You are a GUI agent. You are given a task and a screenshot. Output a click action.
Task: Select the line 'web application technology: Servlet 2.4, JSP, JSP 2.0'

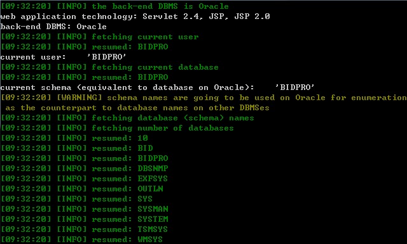pyautogui.click(x=135, y=16)
